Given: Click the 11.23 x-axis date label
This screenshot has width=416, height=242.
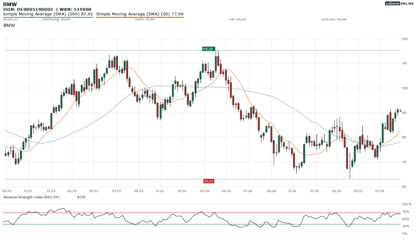Looking at the screenshot, I should click(160, 191).
